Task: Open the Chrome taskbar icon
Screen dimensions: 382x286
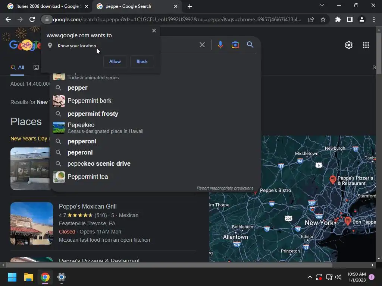Action: tap(45, 277)
